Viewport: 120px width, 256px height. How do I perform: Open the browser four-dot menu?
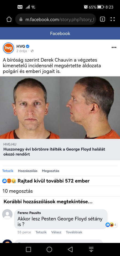[113, 19]
